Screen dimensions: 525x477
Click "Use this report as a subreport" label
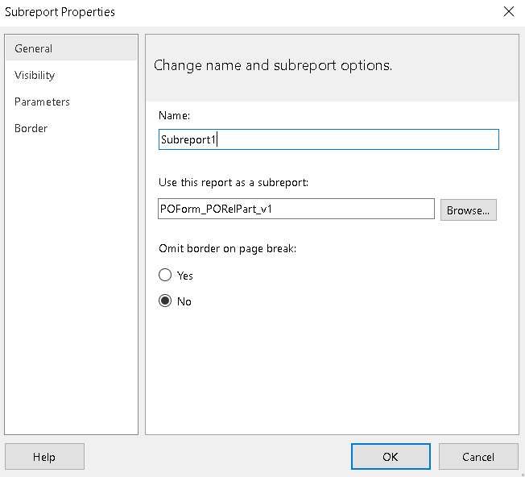(x=234, y=183)
